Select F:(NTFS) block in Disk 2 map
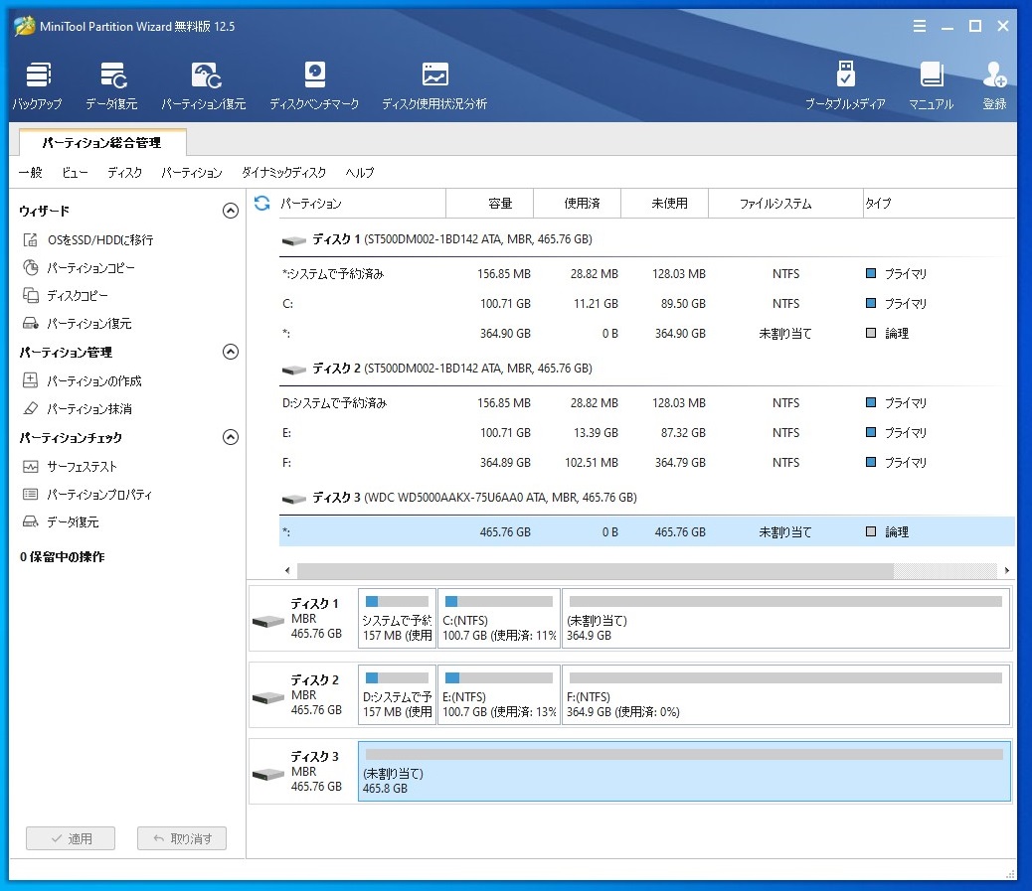The width and height of the screenshot is (1032, 891). [785, 695]
